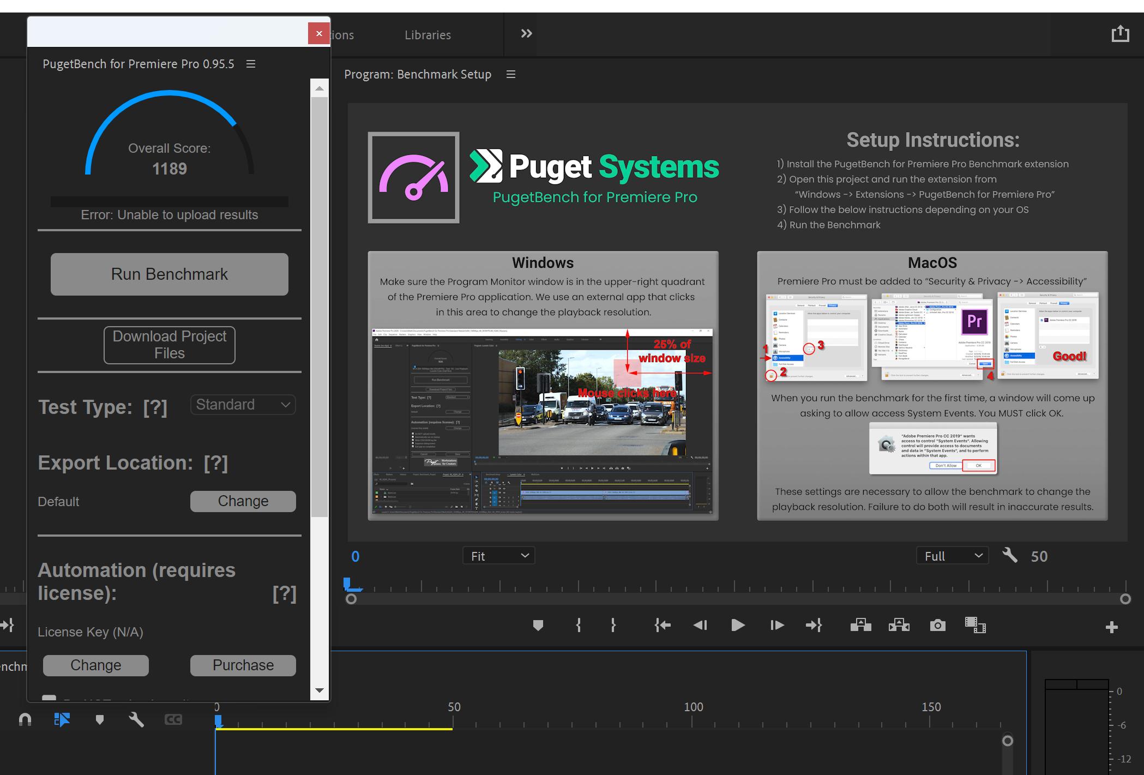
Task: Click the Play button in Program Monitor
Action: click(737, 625)
